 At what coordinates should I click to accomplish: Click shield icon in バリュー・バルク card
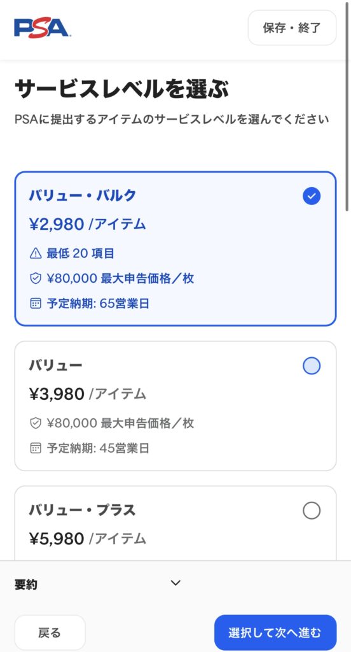click(36, 279)
